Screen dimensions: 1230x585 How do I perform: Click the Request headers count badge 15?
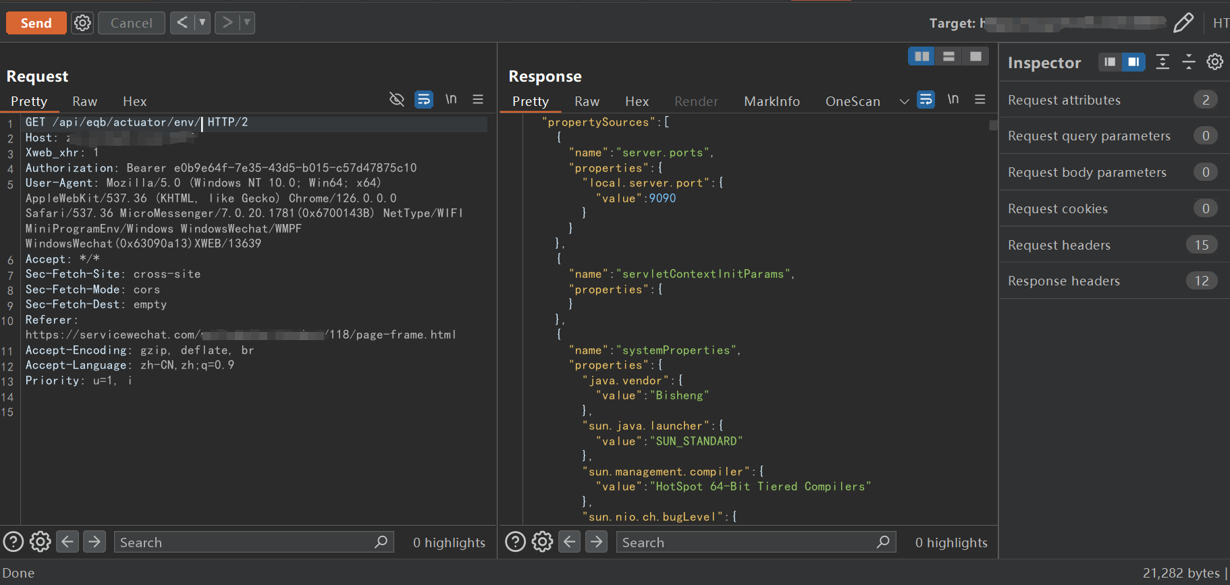pos(1202,245)
